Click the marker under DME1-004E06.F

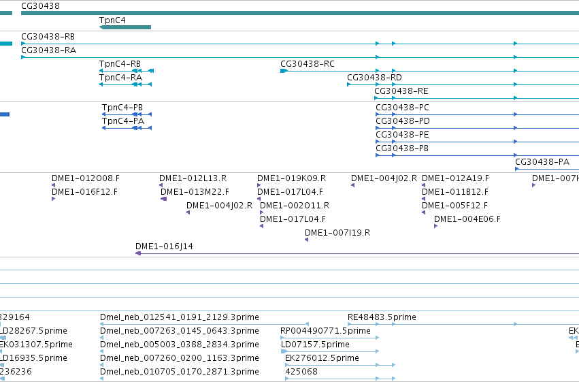435,227
